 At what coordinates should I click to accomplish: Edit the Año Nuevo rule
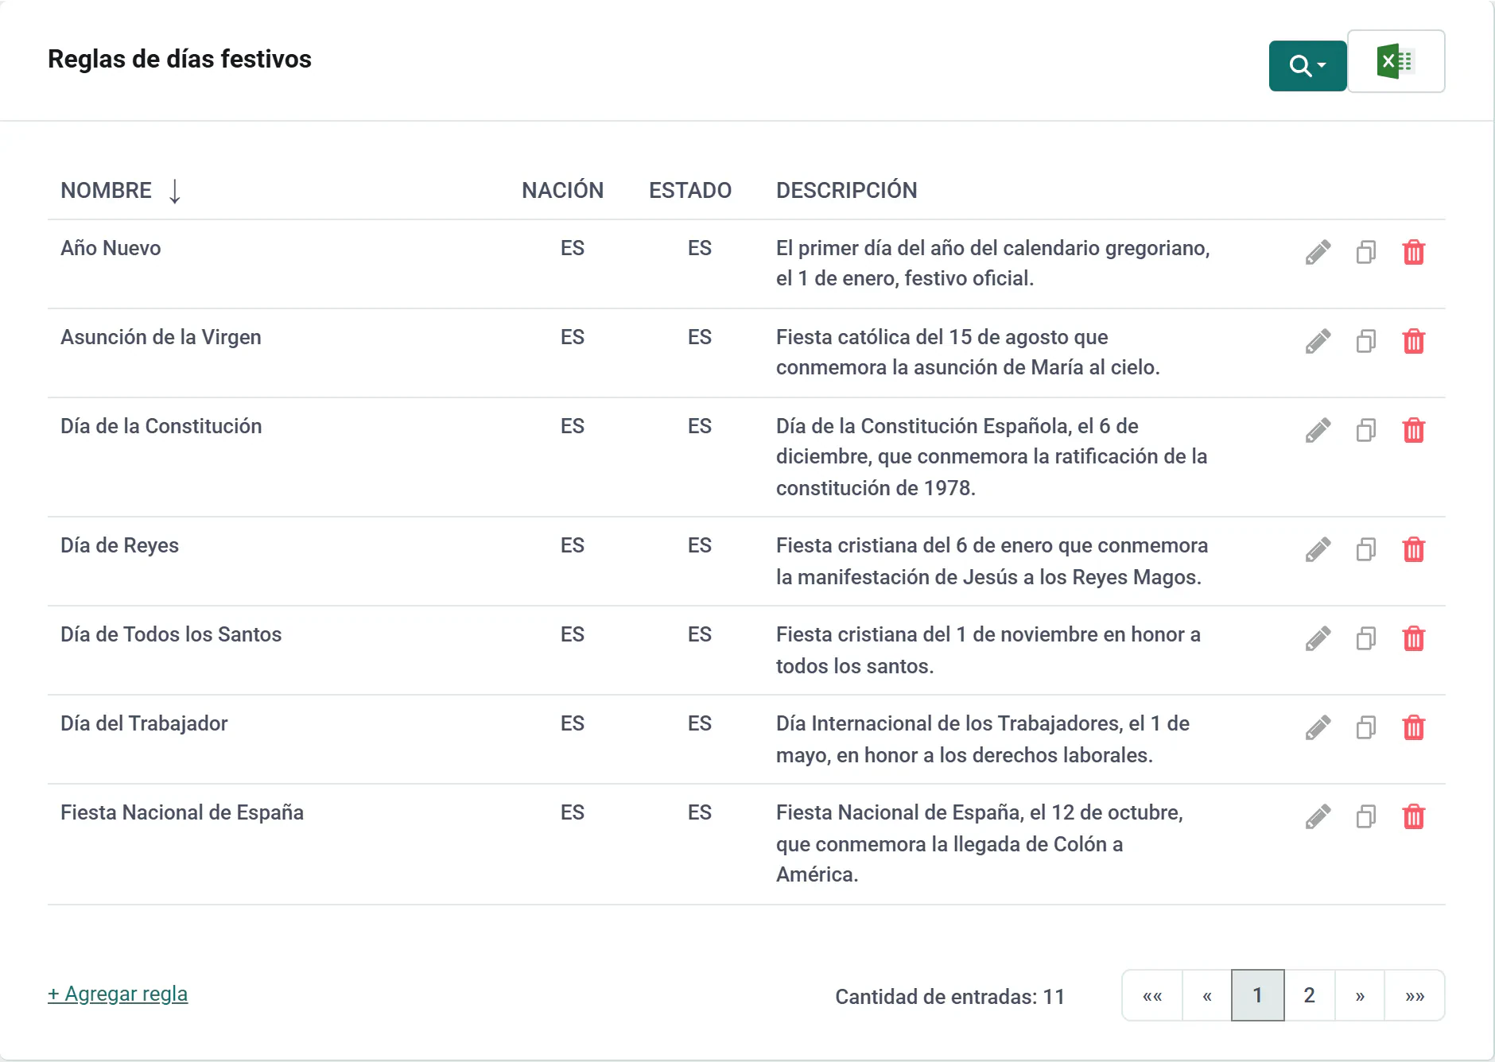1318,253
